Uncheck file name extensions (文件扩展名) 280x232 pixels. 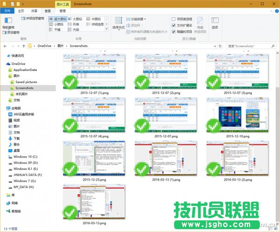tap(174, 25)
